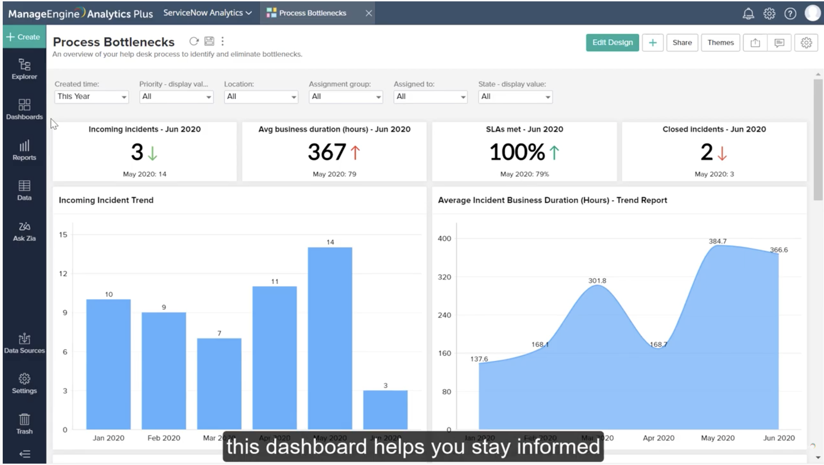Go to Data Sources section

24,343
